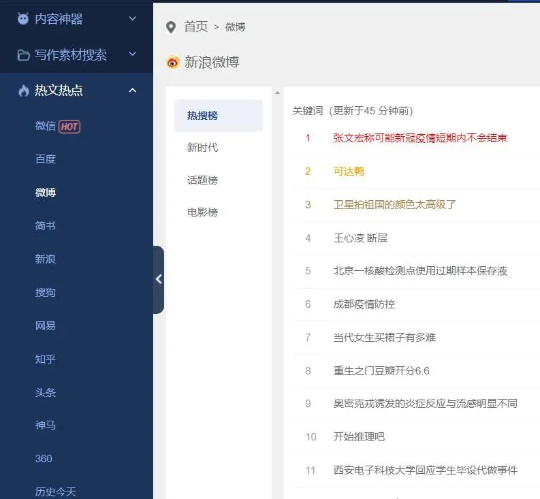
Task: Open the 当代女生买裙子有多难 entry
Action: [385, 338]
